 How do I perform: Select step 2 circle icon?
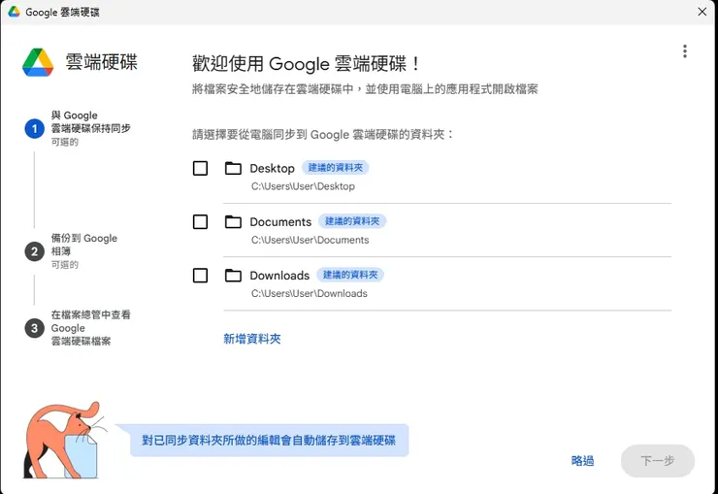point(34,251)
